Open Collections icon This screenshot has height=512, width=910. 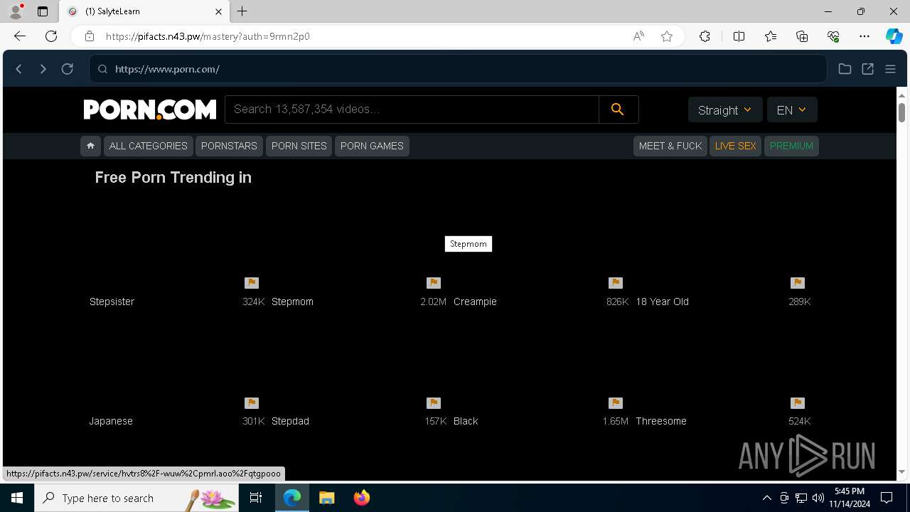802,36
